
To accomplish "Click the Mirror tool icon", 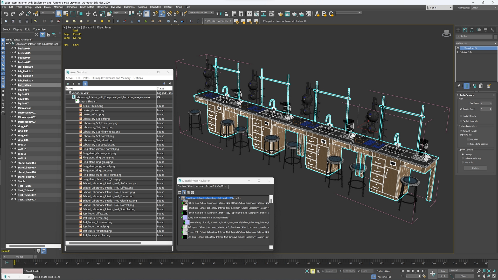I will 219,14.
